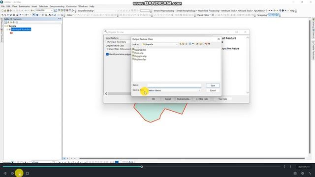Toggle Edge Snapping on Snapping toolbar
Viewport: 315px width, 177px height.
click(278, 15)
